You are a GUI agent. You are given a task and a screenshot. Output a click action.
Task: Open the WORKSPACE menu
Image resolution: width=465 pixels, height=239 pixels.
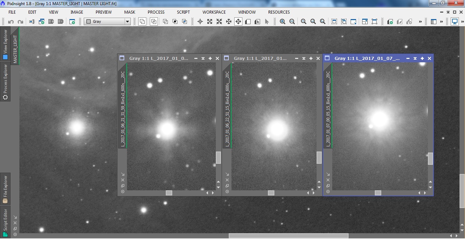[x=214, y=12]
